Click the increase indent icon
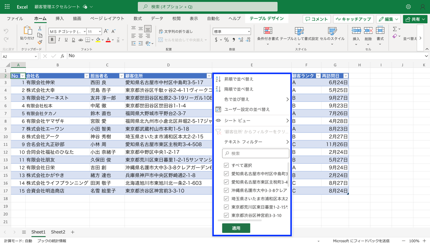 140,43
